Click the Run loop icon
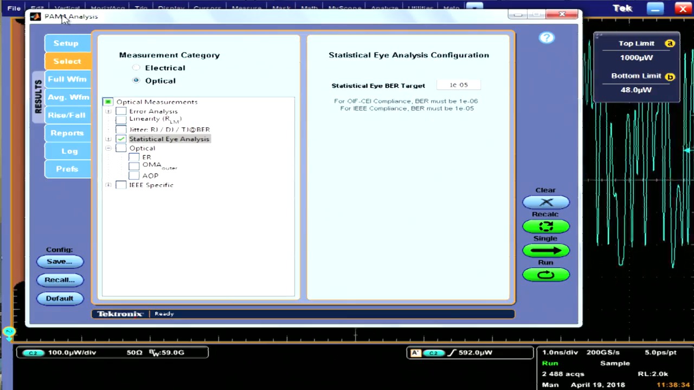Image resolution: width=694 pixels, height=390 pixels. 545,274
